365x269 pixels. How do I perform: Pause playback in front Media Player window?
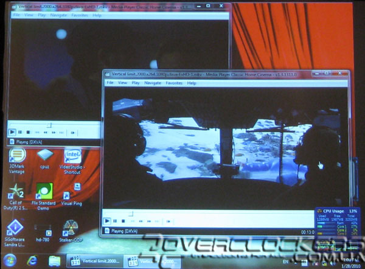115,221
